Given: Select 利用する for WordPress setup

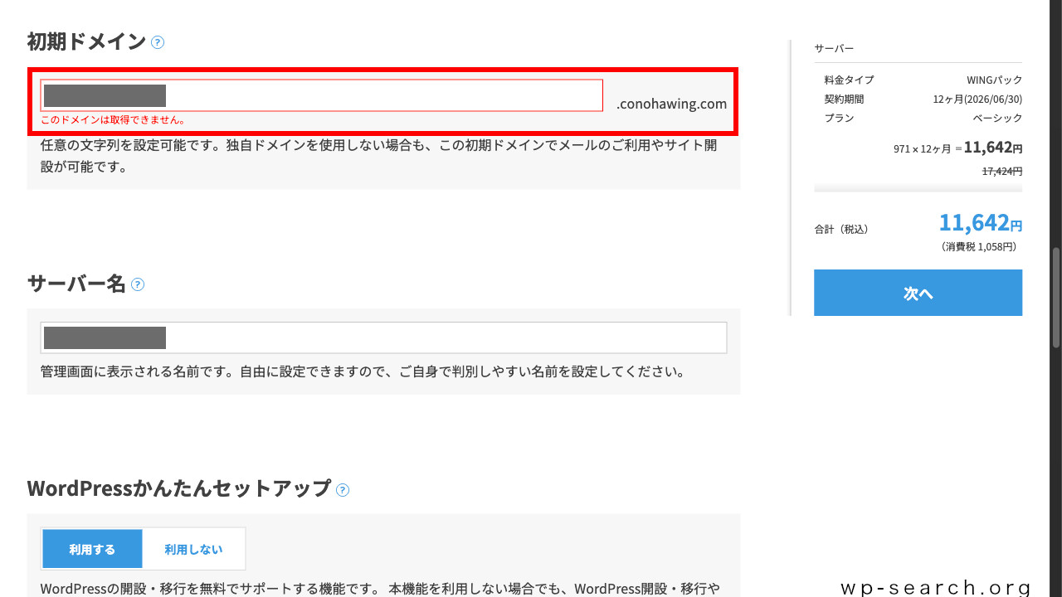Looking at the screenshot, I should (x=92, y=549).
